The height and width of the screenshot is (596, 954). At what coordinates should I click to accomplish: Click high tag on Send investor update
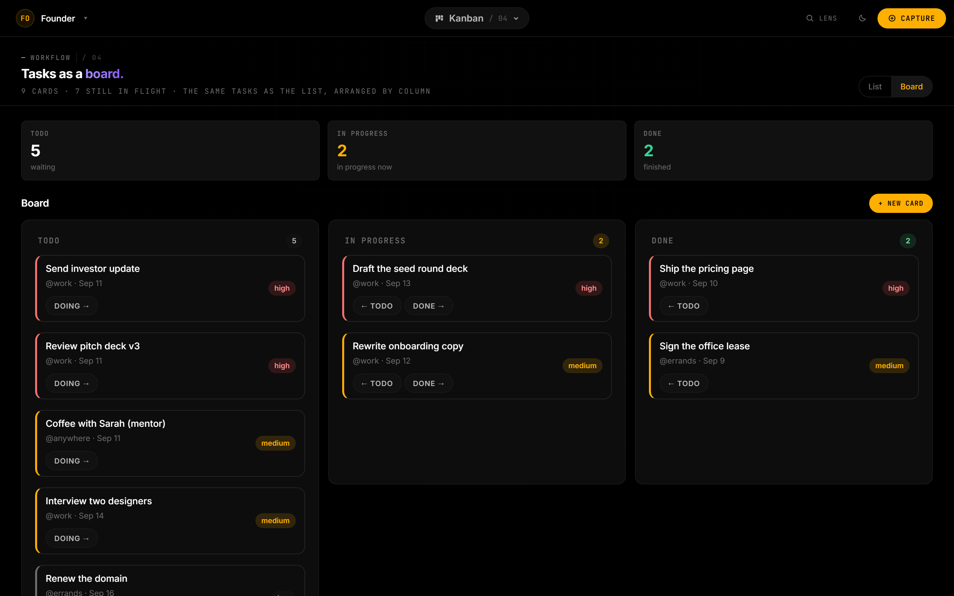(x=282, y=288)
